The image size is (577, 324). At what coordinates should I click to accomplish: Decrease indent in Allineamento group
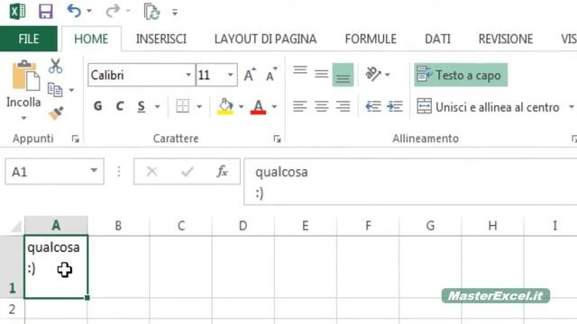[x=372, y=107]
